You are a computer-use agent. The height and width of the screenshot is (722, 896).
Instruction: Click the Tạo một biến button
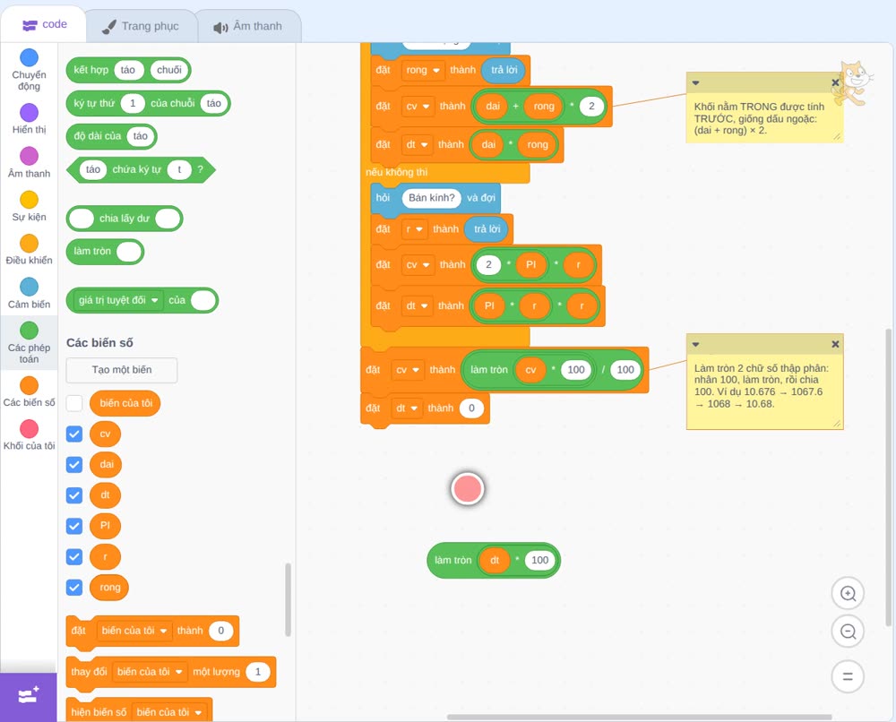pos(122,370)
